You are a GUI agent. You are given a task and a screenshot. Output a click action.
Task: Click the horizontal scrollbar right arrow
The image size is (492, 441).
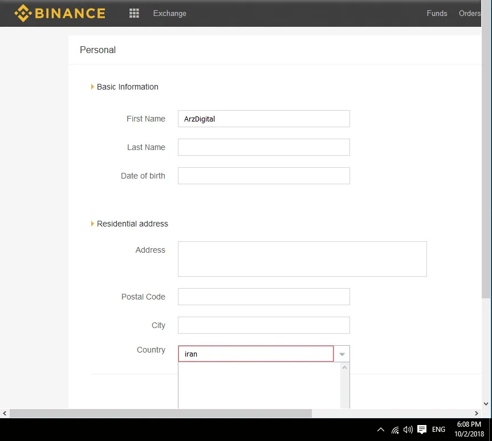[x=477, y=413]
